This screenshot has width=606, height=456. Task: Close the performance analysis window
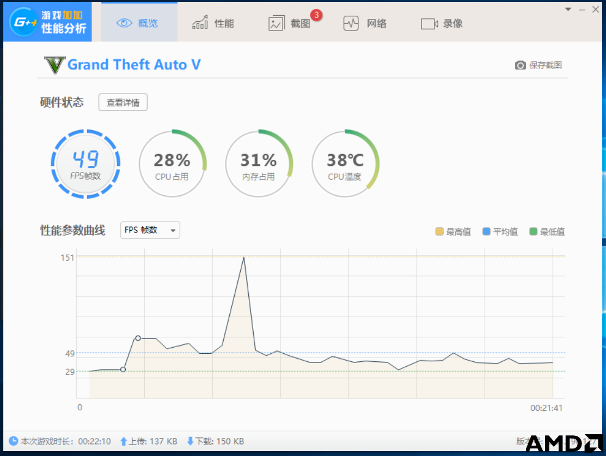[596, 10]
